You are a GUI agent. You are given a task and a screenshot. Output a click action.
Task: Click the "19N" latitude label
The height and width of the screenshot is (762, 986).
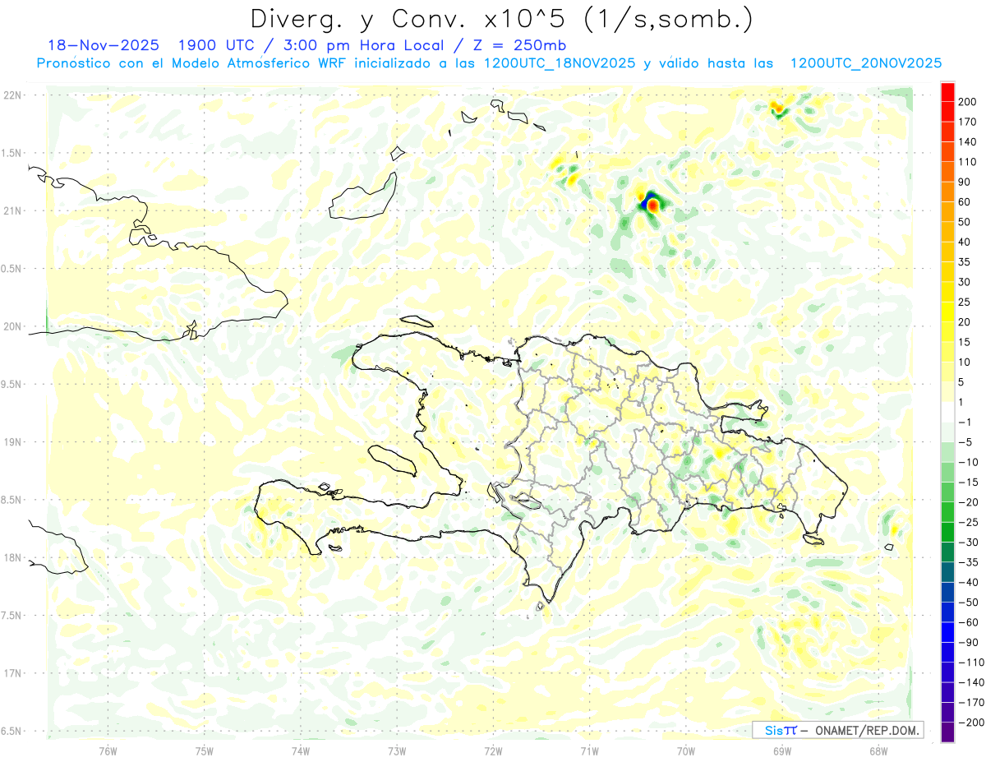tap(13, 442)
